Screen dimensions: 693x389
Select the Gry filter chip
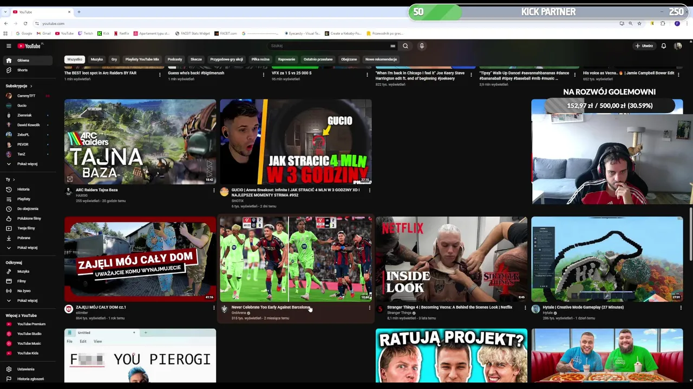114,59
